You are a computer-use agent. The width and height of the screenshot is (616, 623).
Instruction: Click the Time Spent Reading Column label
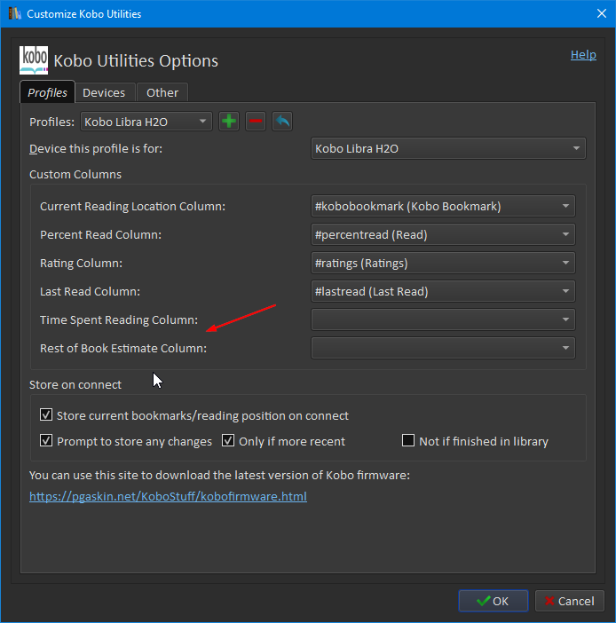coord(119,319)
